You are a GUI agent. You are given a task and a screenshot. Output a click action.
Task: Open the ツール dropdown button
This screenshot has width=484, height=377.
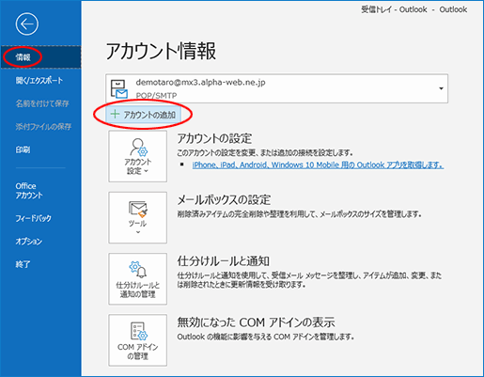point(137,217)
